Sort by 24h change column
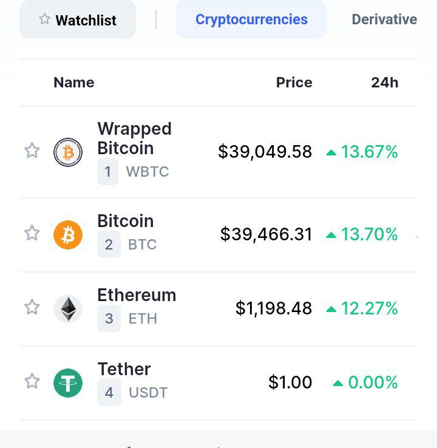The image size is (437, 448). pos(384,83)
